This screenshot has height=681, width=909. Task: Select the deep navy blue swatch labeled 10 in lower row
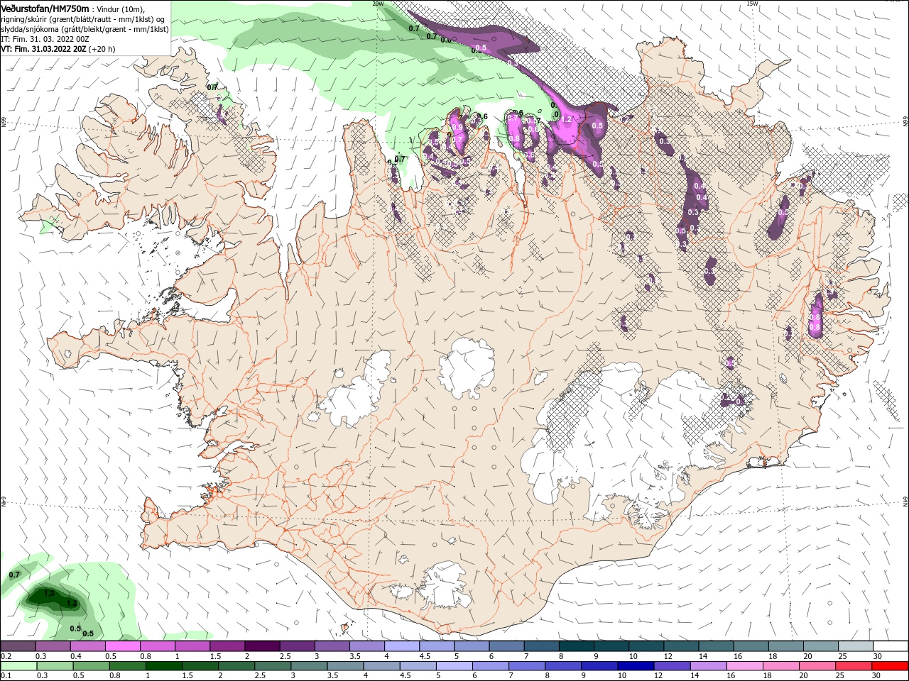635,666
